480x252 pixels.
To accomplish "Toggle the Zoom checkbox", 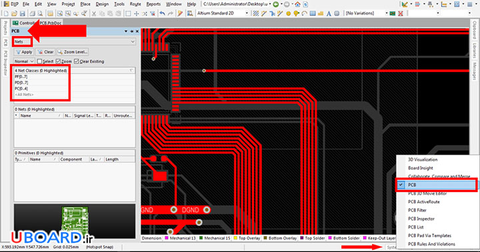I will click(x=58, y=61).
